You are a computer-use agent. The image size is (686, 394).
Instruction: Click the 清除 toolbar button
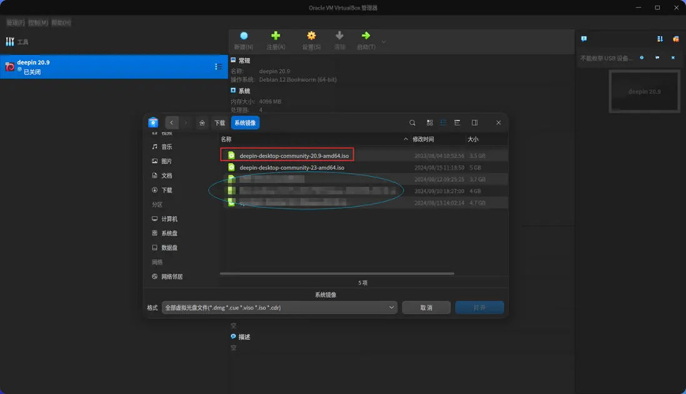339,41
